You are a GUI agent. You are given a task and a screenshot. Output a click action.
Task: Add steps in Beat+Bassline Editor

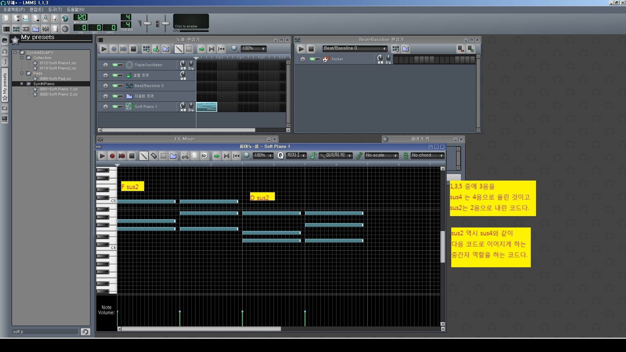(470, 49)
